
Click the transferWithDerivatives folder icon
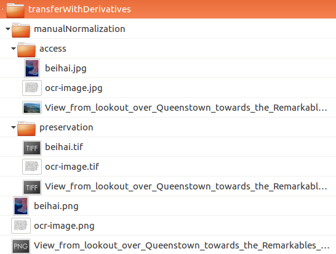pyautogui.click(x=15, y=10)
